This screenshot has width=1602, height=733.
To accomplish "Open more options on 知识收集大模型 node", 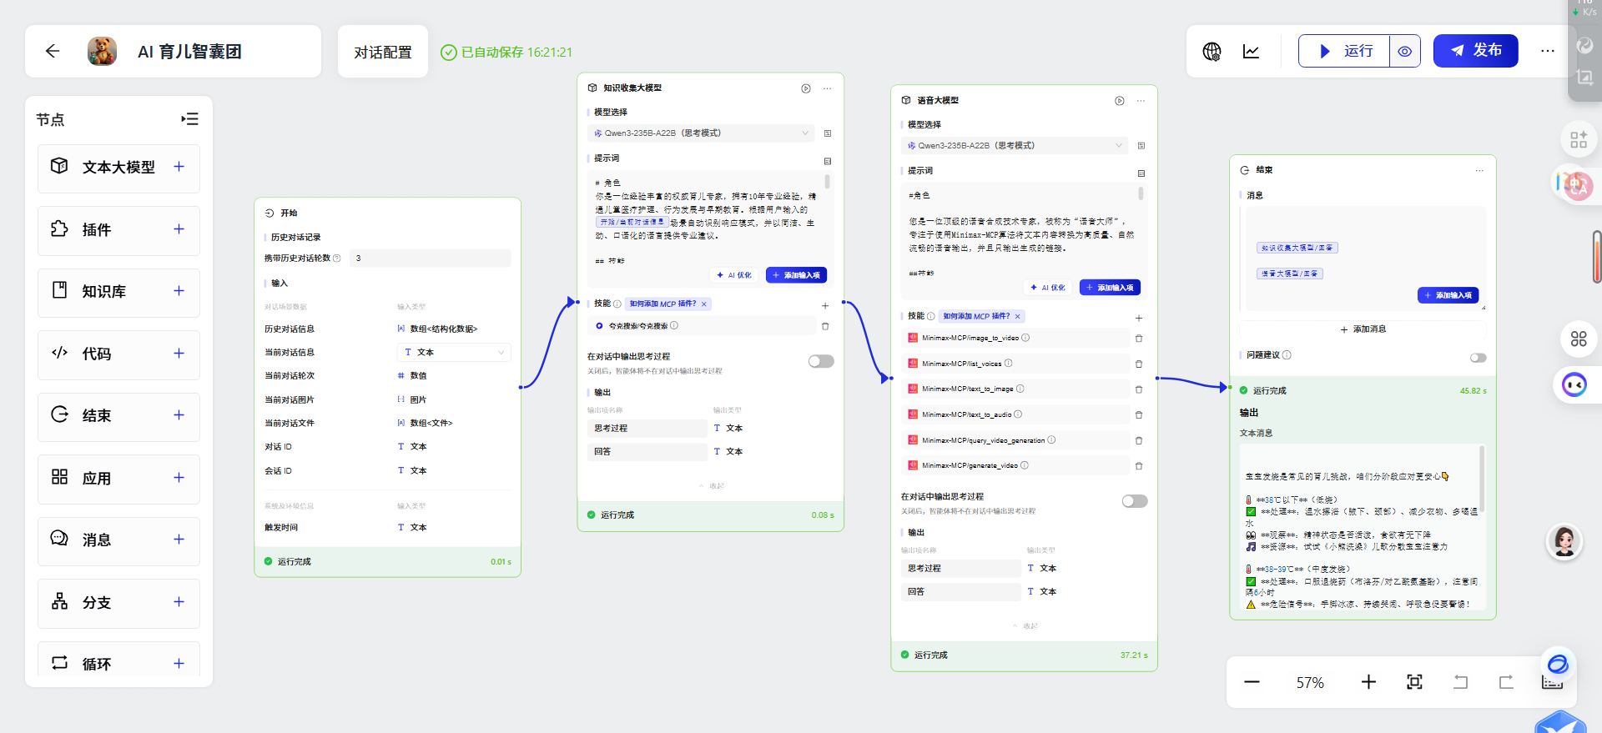I will tap(828, 88).
